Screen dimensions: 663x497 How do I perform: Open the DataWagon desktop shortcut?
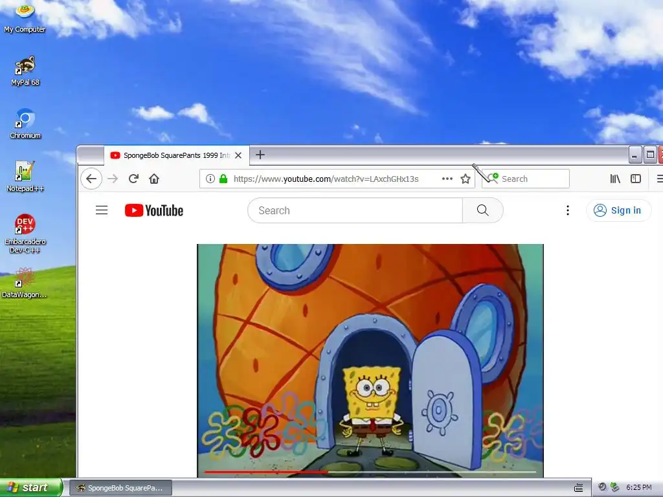pyautogui.click(x=25, y=283)
